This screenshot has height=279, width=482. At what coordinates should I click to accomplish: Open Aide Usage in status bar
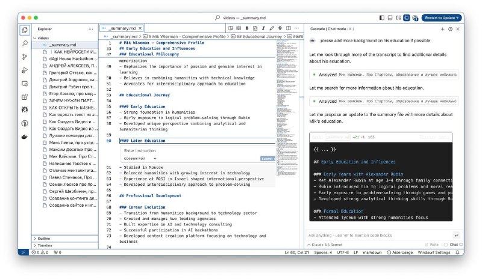coord(399,253)
